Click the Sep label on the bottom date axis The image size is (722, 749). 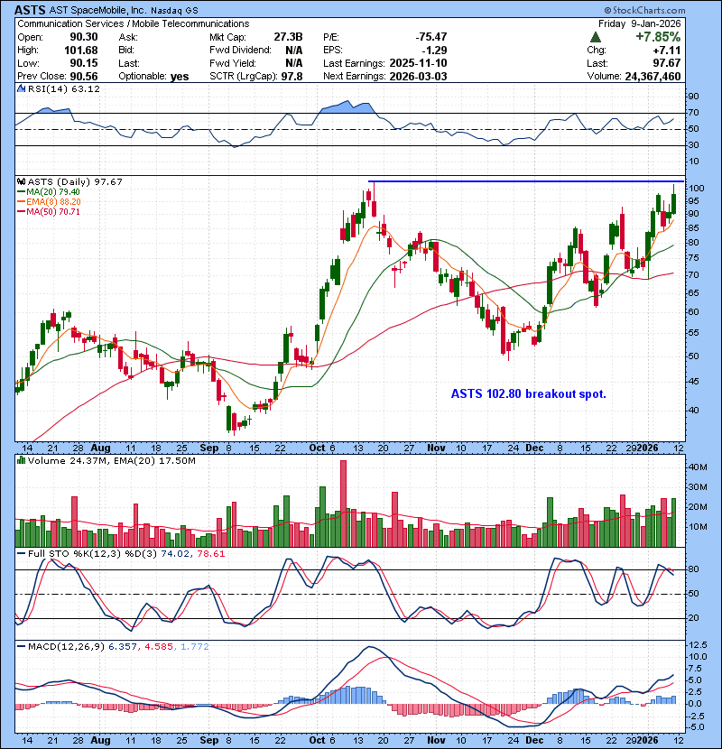(208, 740)
